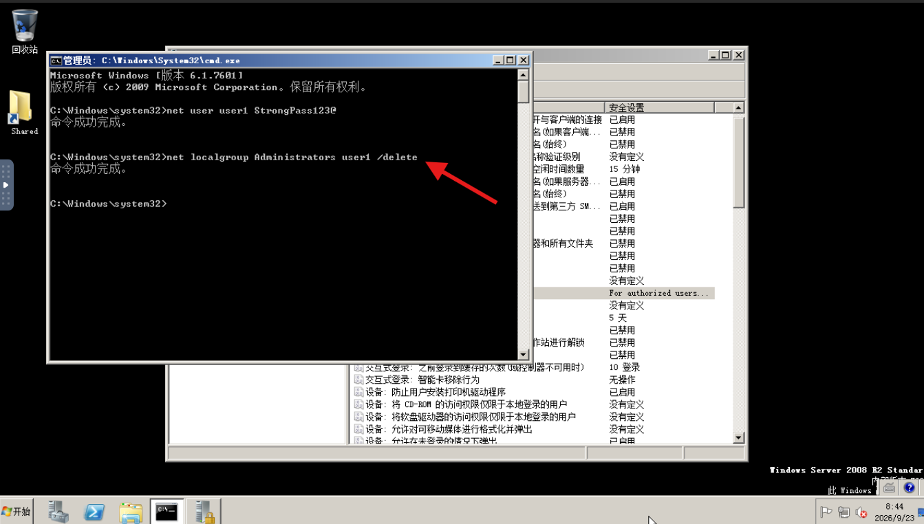Click the cmd window scrollbar thumb

[x=524, y=91]
